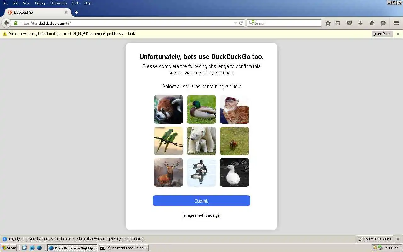Click the 5:00 PM taskbar clock

pyautogui.click(x=392, y=248)
